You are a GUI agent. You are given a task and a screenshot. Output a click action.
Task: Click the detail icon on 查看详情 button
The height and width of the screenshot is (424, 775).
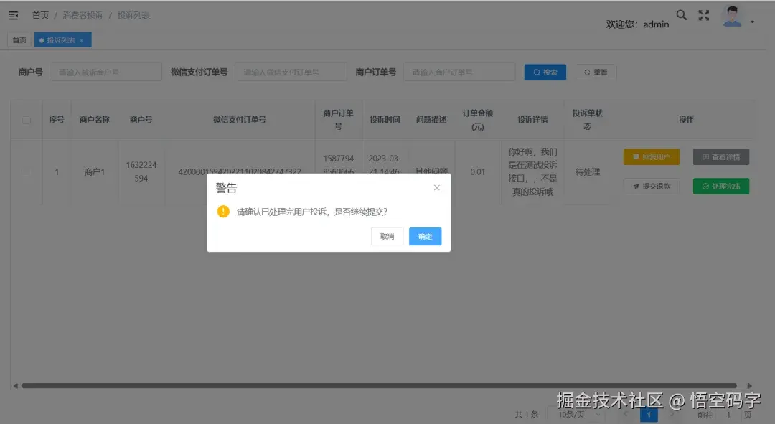(x=707, y=156)
